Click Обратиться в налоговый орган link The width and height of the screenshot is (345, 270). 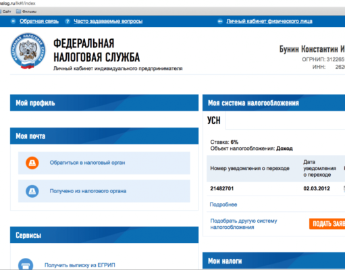87,163
